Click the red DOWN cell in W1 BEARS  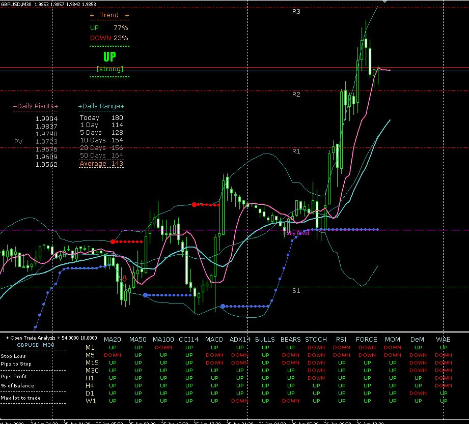pos(291,401)
